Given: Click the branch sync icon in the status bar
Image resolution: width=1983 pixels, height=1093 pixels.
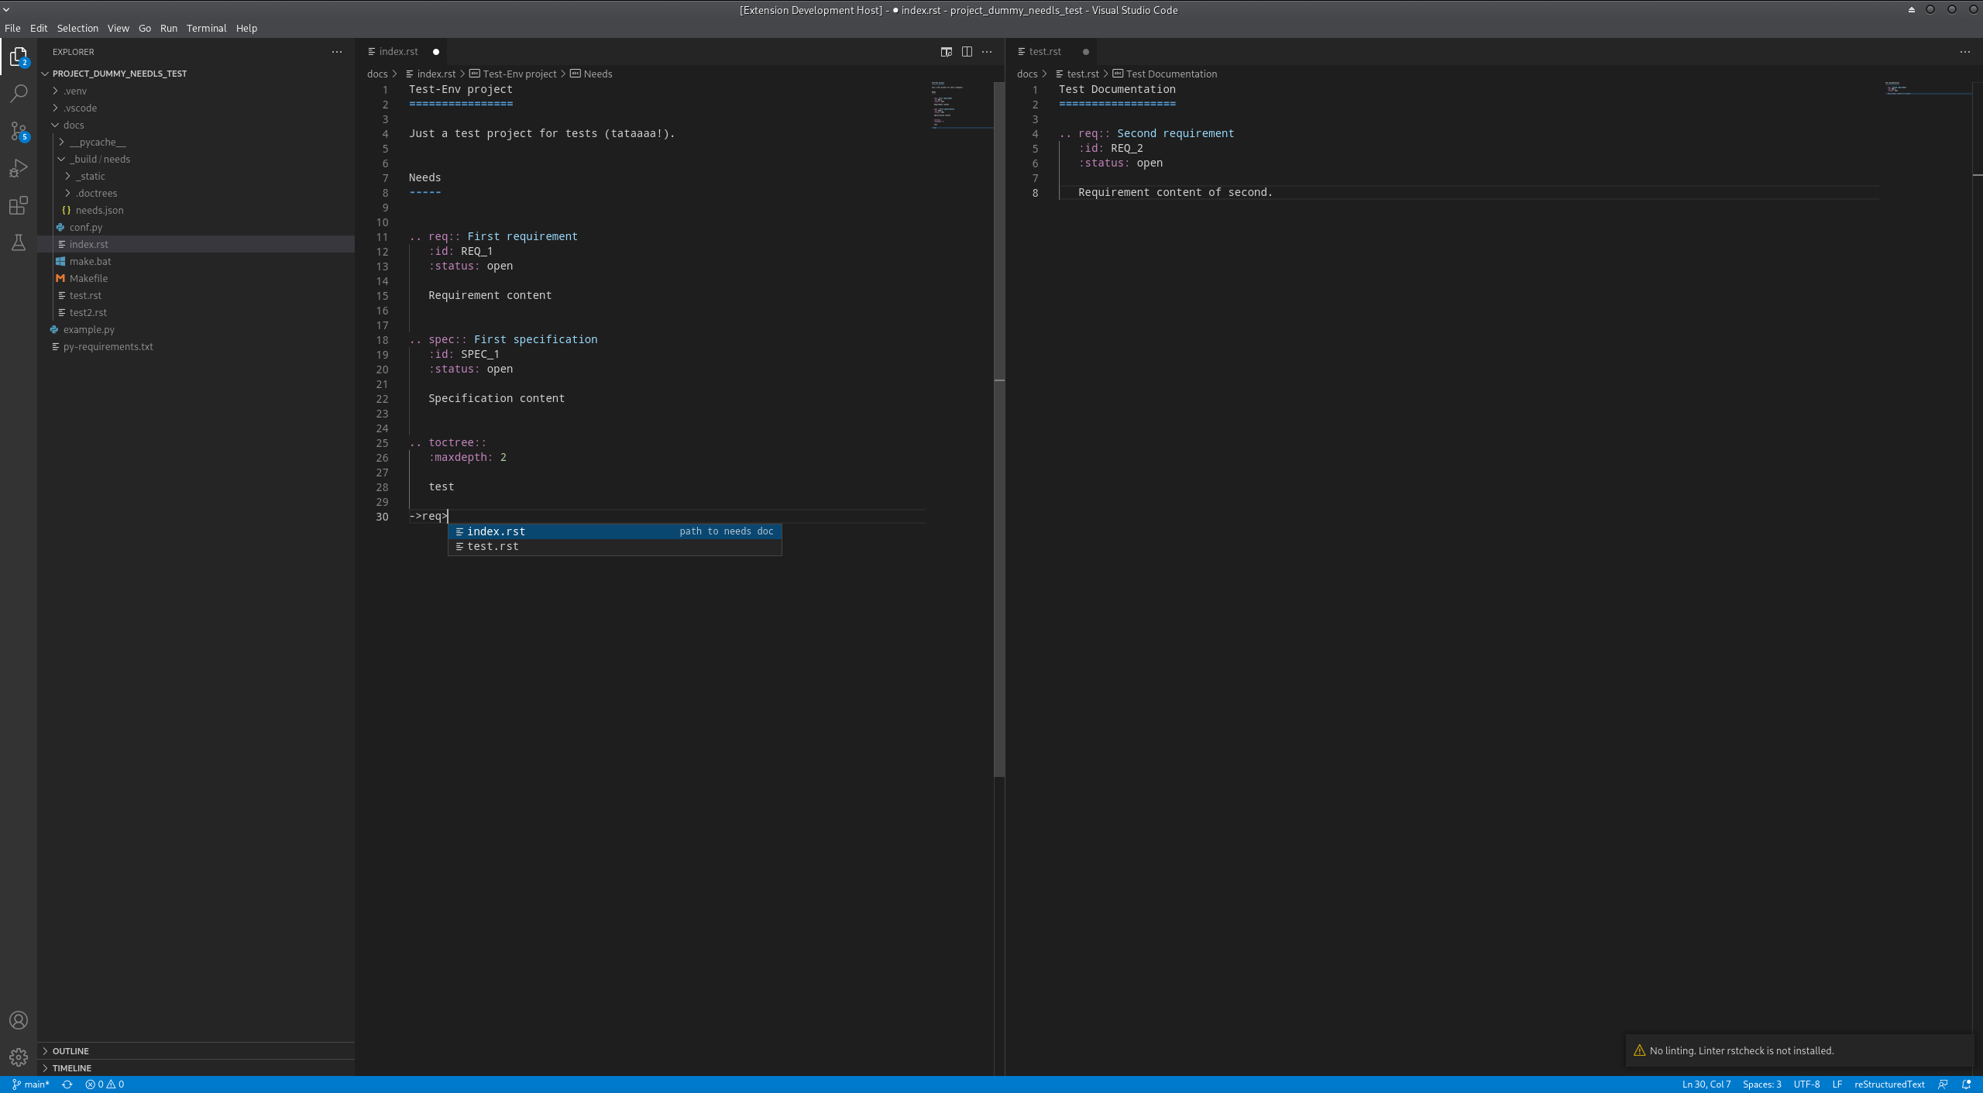Looking at the screenshot, I should tap(67, 1084).
